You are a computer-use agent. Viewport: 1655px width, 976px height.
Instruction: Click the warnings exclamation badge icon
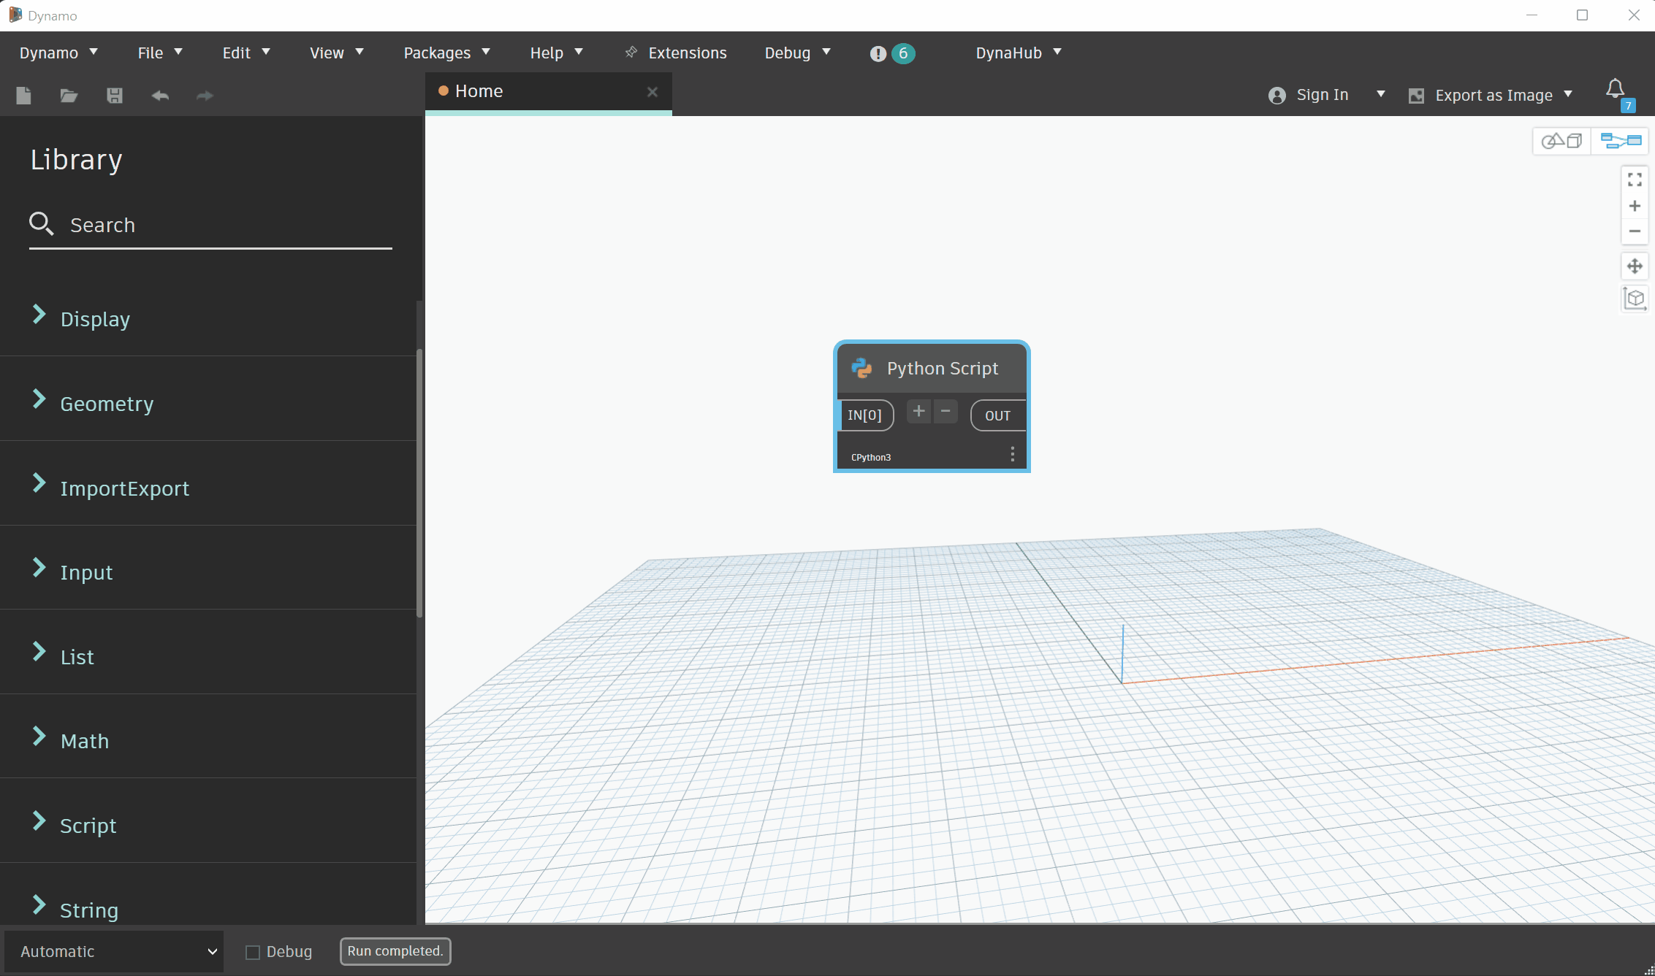pyautogui.click(x=878, y=53)
